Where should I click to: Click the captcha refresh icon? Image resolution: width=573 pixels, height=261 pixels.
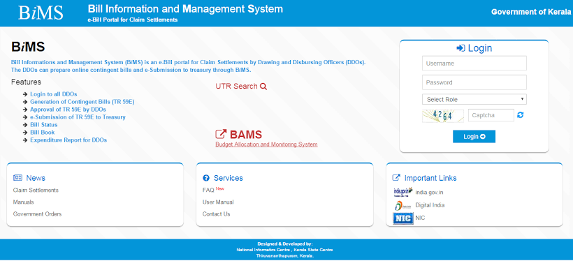pyautogui.click(x=521, y=115)
